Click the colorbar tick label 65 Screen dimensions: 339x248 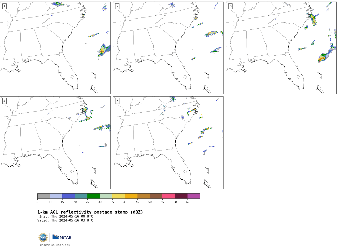pos(188,202)
